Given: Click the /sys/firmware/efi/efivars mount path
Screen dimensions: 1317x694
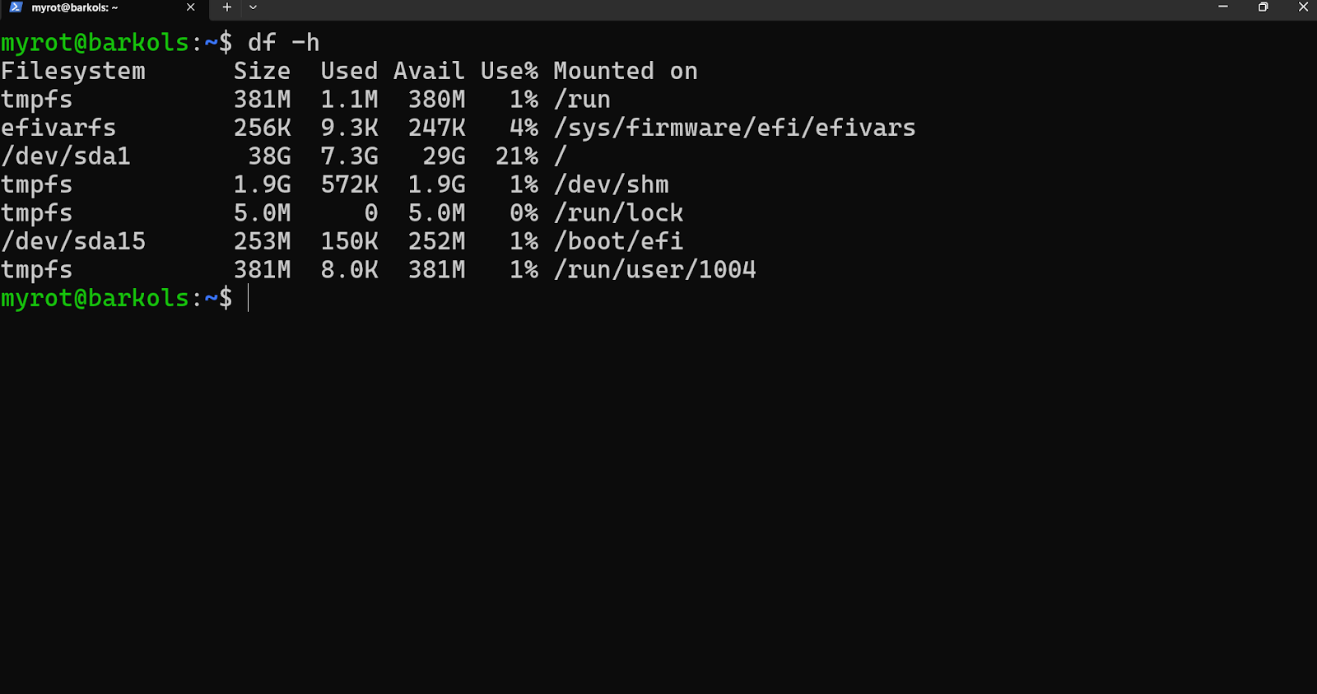Looking at the screenshot, I should [734, 128].
